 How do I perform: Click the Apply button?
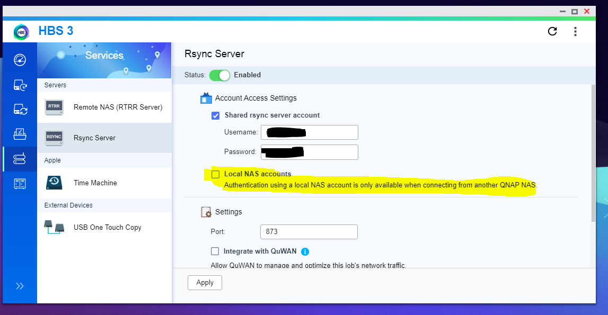(x=205, y=283)
